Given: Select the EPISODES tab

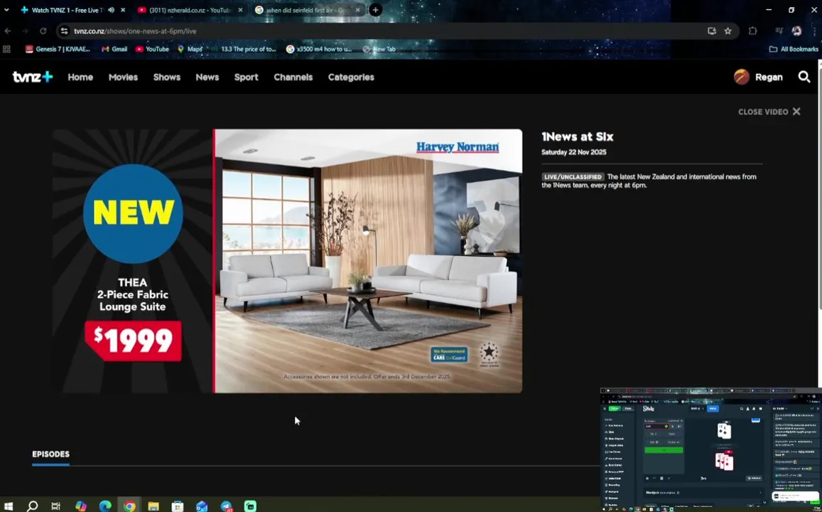Looking at the screenshot, I should (x=51, y=454).
